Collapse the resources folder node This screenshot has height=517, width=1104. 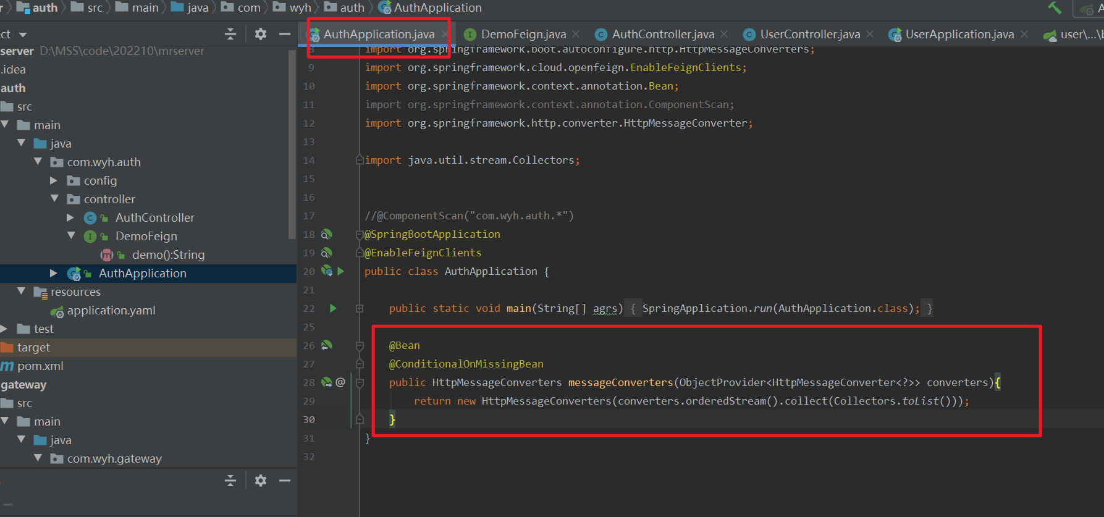pyautogui.click(x=22, y=292)
